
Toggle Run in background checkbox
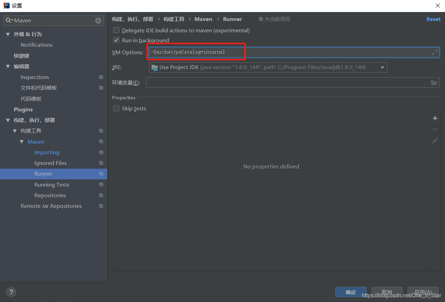(x=116, y=40)
